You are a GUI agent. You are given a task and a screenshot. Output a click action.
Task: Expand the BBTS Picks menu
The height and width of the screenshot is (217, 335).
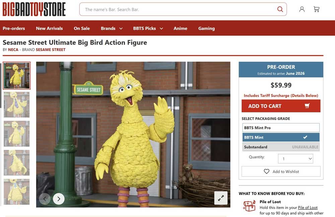point(148,28)
